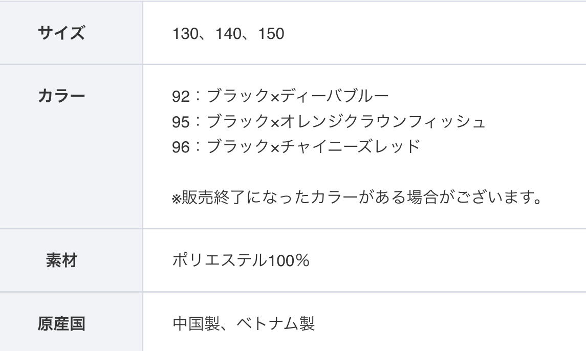Viewport: 586px width, 351px height.
Task: Click the 販売終了 notice text
Action: point(357,197)
